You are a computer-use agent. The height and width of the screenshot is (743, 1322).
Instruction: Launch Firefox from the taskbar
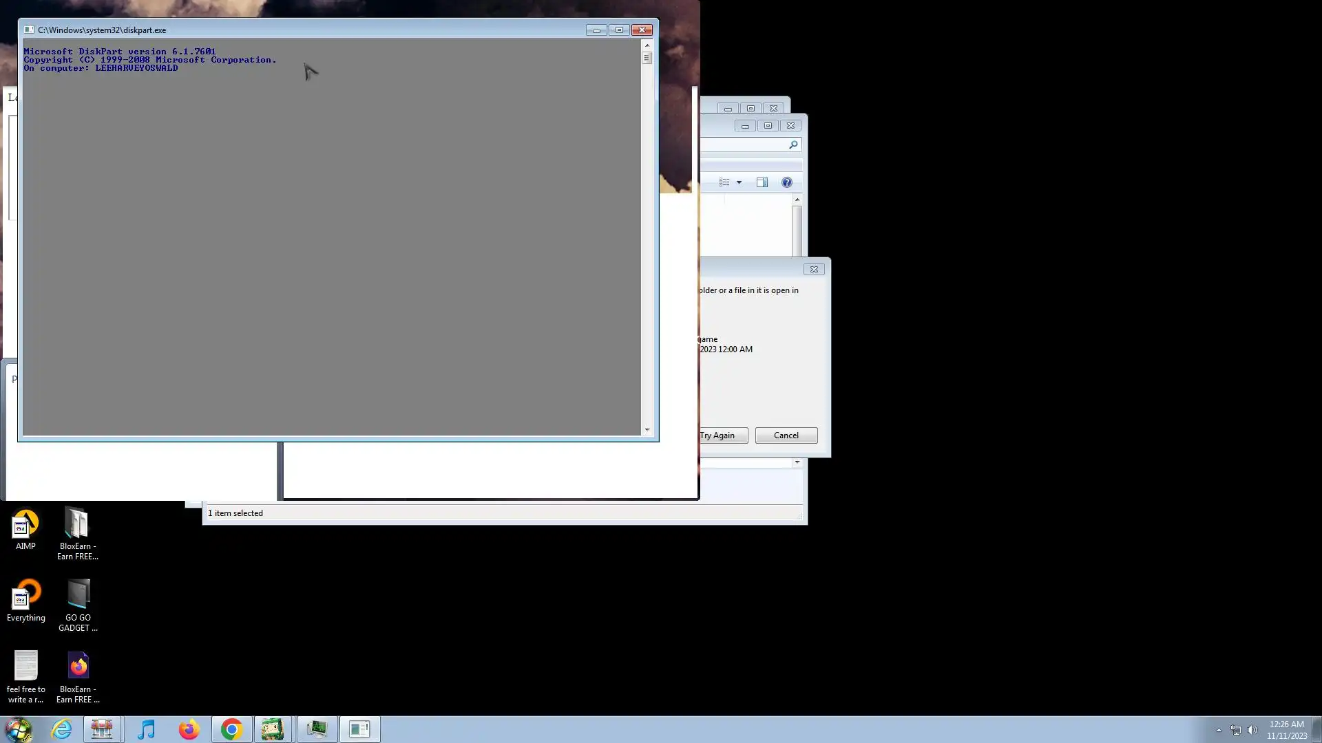tap(189, 729)
